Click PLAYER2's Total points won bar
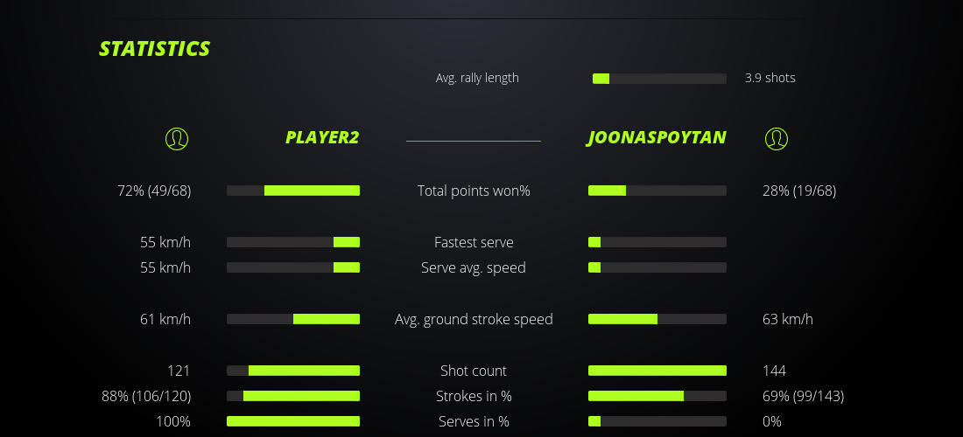The height and width of the screenshot is (437, 963). (293, 191)
